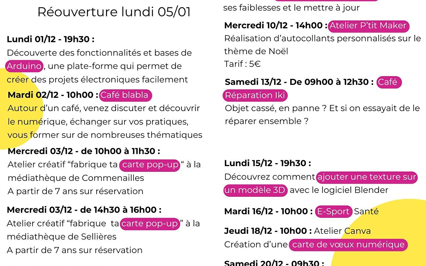Click the Réparation Iki pink label
Viewport: 426px width, 266px height.
click(255, 95)
